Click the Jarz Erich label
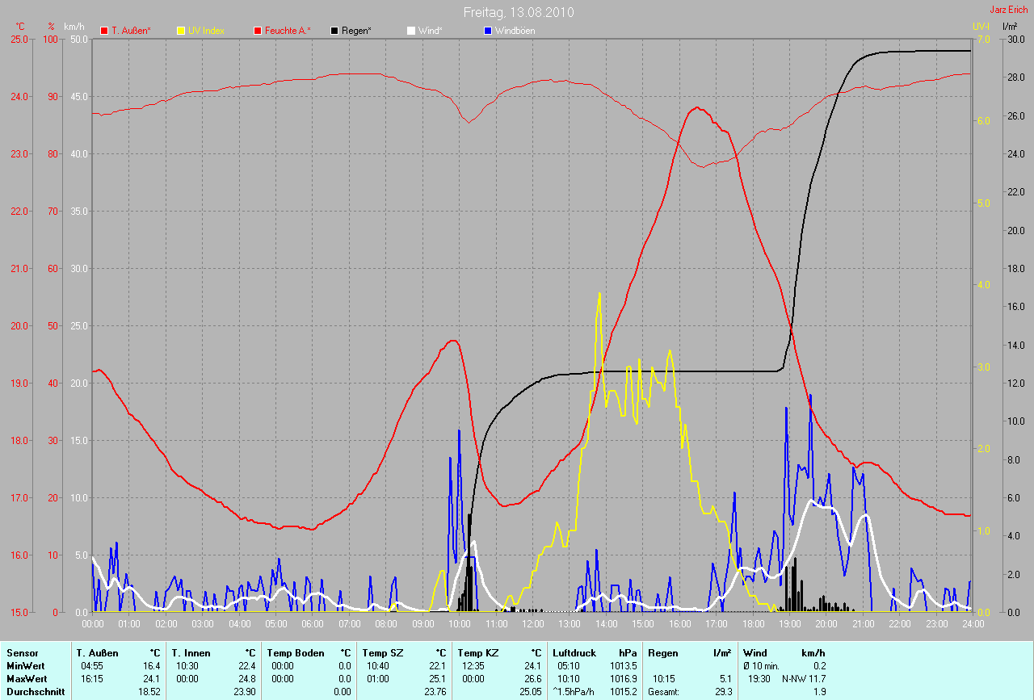This screenshot has height=700, width=1034. 1009,10
